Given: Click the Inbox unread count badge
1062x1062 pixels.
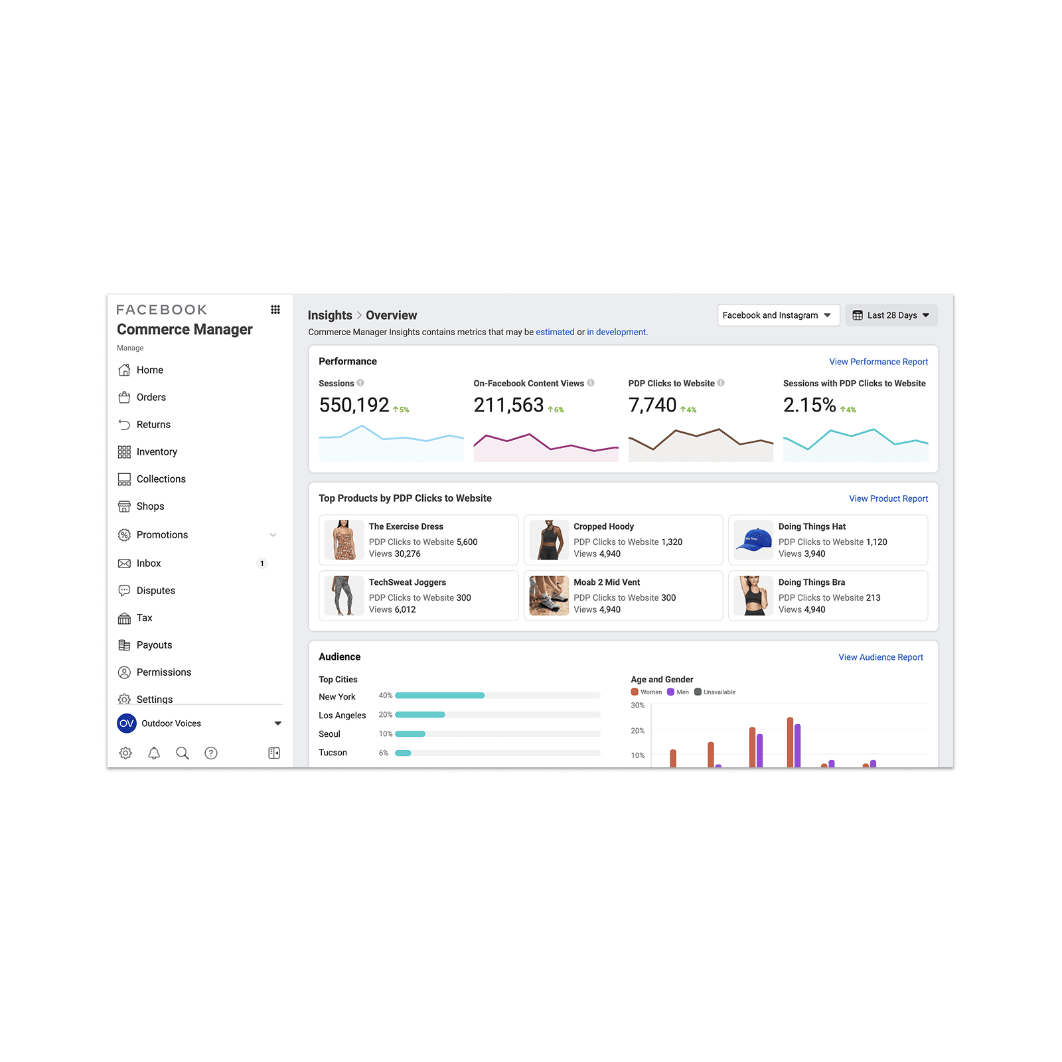Looking at the screenshot, I should point(262,564).
